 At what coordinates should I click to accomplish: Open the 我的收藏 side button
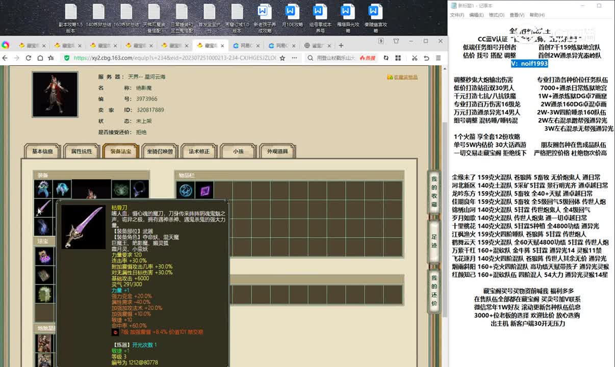pos(434,192)
